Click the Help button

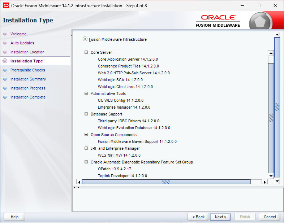14,217
